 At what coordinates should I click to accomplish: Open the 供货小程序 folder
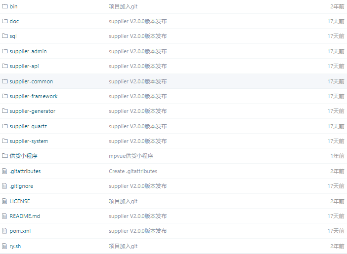[23, 156]
